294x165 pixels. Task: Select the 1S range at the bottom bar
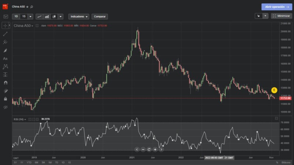(x=69, y=162)
